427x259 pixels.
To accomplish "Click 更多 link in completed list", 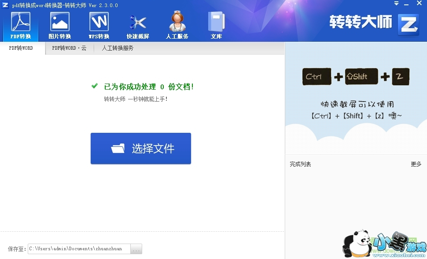I will 416,164.
